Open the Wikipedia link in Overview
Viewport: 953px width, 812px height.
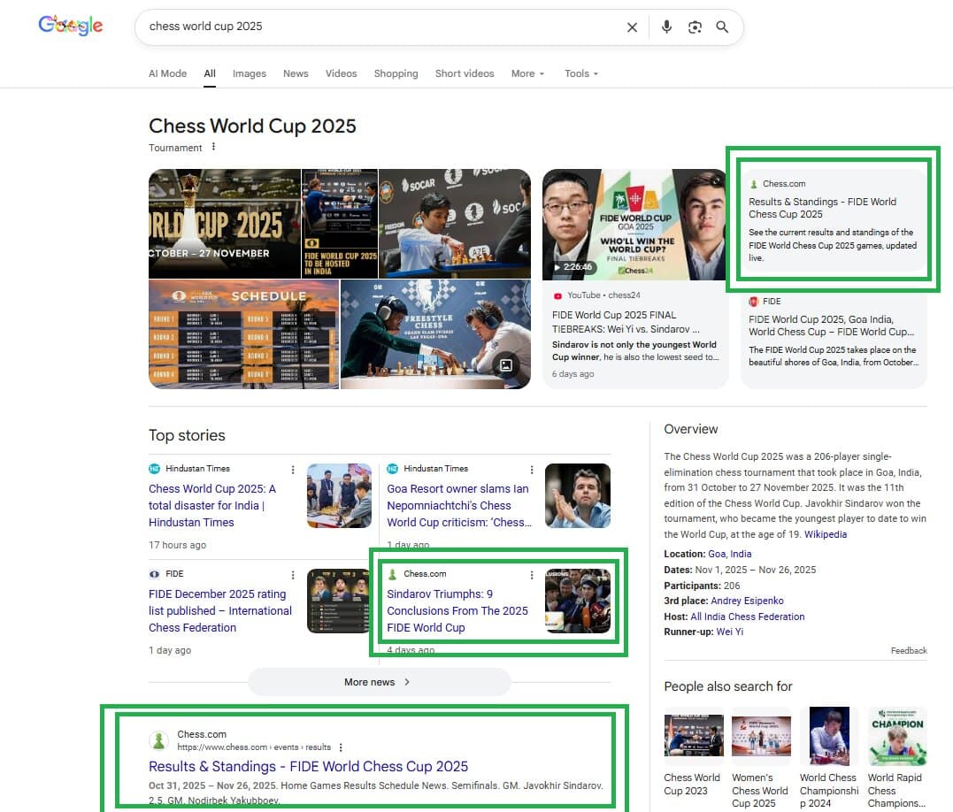[826, 534]
